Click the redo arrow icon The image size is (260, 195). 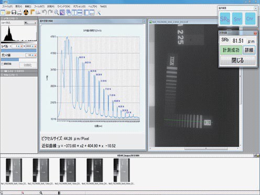50,13
